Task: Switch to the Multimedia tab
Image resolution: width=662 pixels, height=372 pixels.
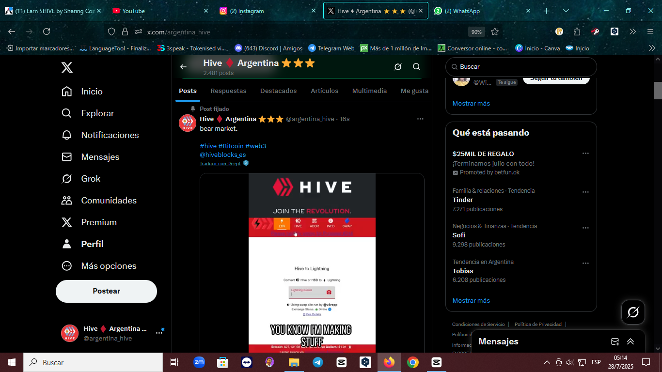Action: pyautogui.click(x=369, y=91)
